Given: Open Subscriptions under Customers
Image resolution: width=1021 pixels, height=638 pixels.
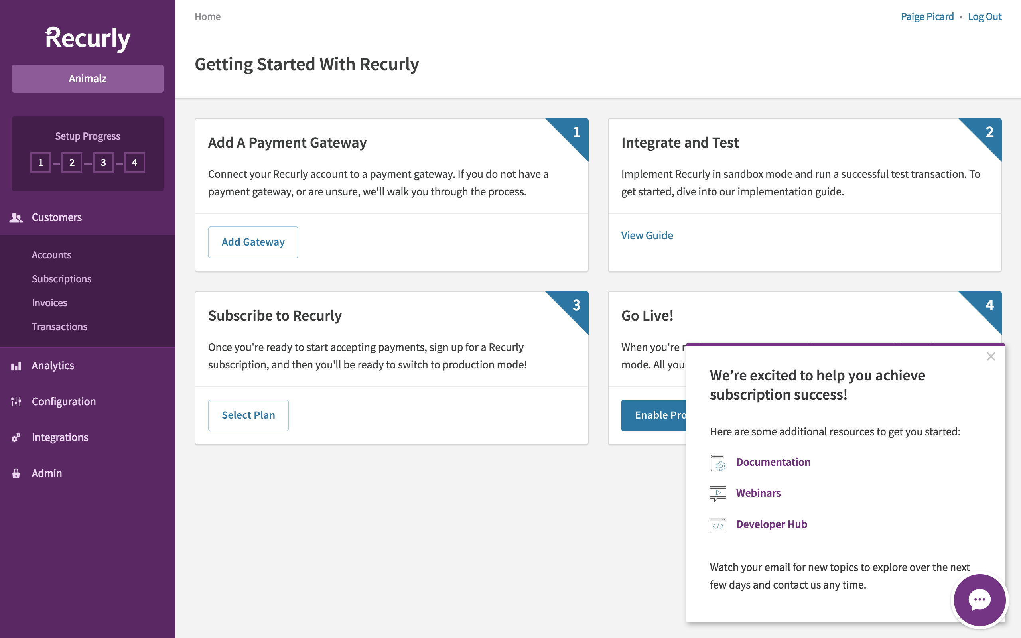Looking at the screenshot, I should point(61,279).
